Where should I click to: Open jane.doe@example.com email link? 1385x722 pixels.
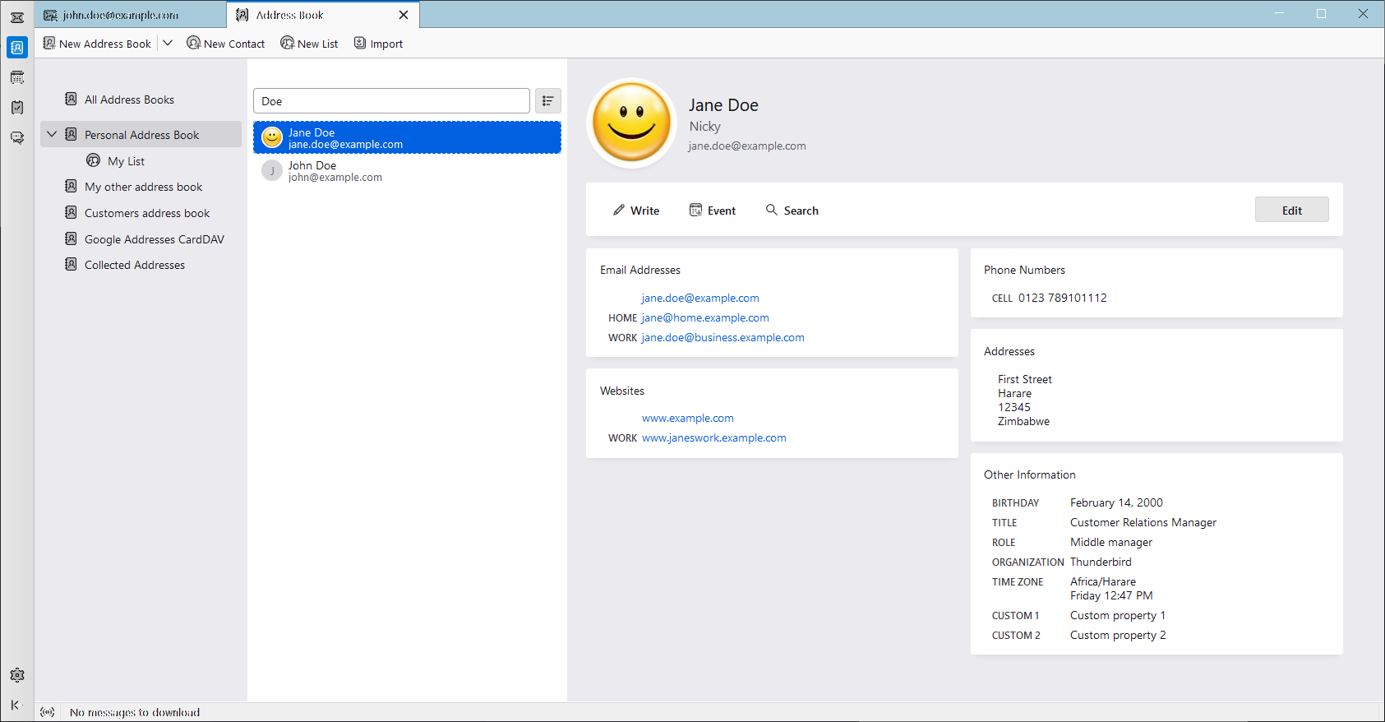700,298
